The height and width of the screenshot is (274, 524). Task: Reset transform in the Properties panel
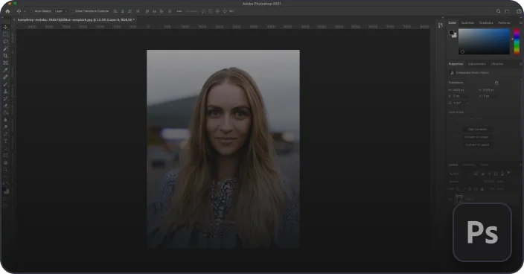[496, 83]
